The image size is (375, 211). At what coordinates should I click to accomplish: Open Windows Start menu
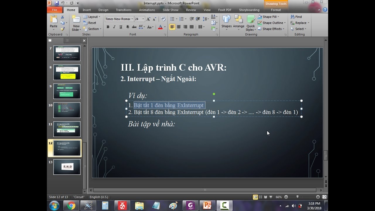pos(54,206)
